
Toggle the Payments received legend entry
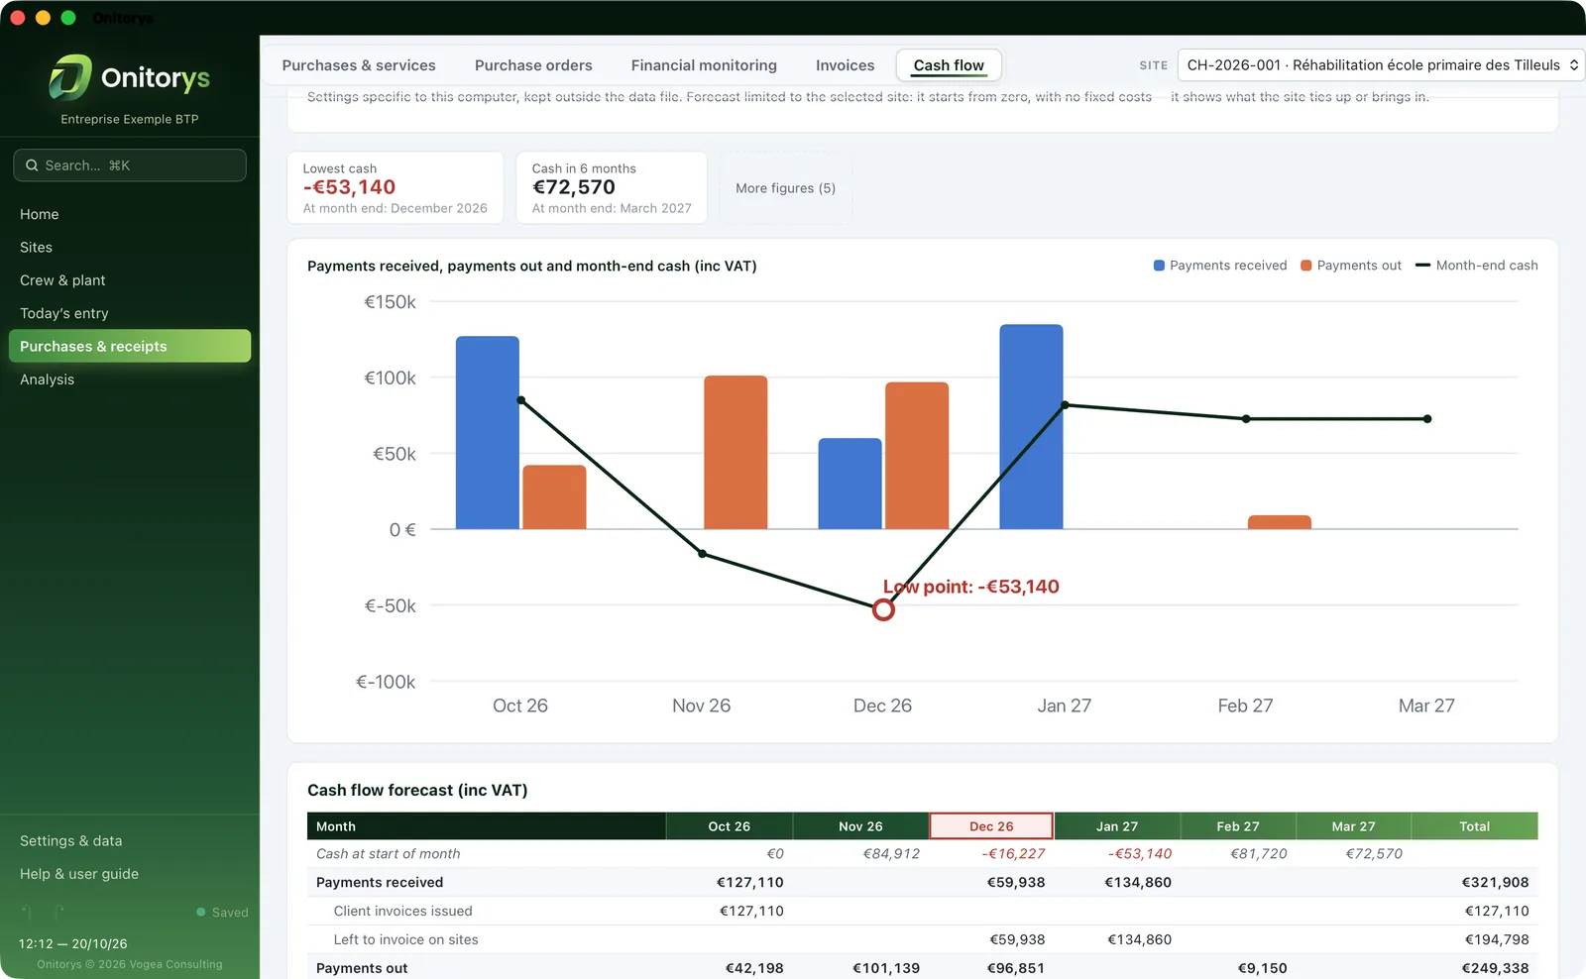(1220, 266)
